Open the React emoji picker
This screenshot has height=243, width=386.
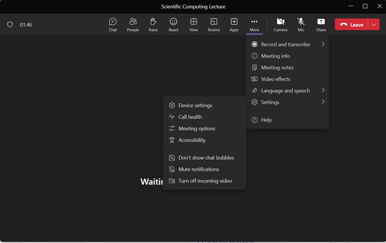(x=173, y=24)
